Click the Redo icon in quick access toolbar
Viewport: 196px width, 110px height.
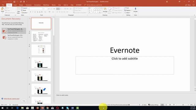tap(21, 2)
